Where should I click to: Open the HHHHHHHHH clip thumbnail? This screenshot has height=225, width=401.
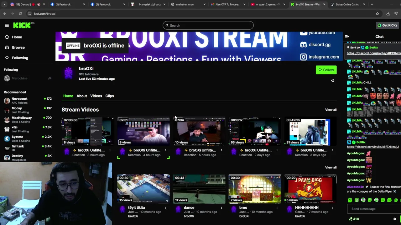coord(310,189)
